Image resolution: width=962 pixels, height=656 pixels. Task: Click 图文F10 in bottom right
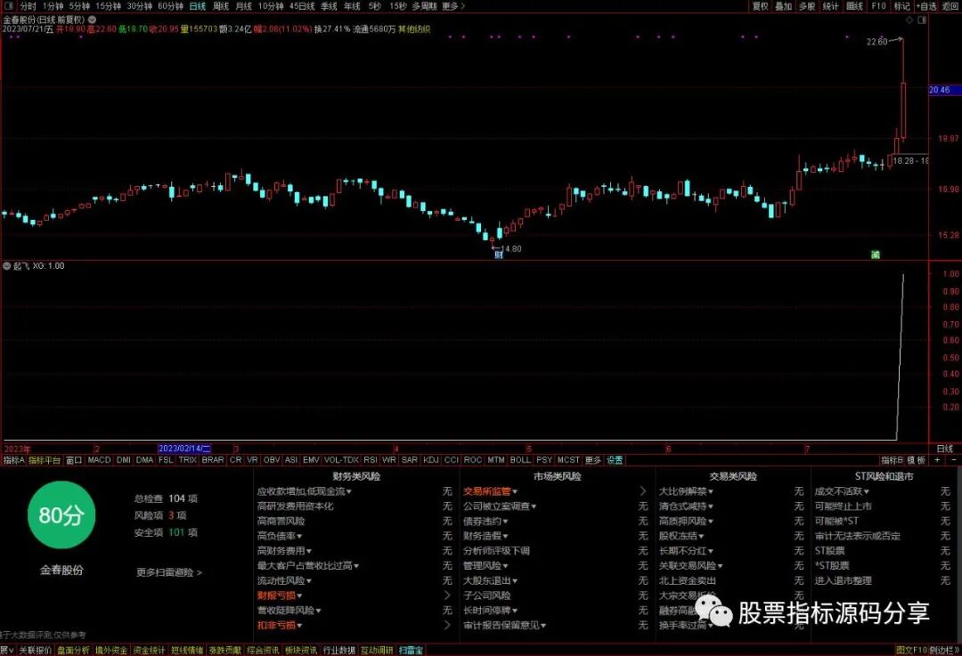click(911, 651)
